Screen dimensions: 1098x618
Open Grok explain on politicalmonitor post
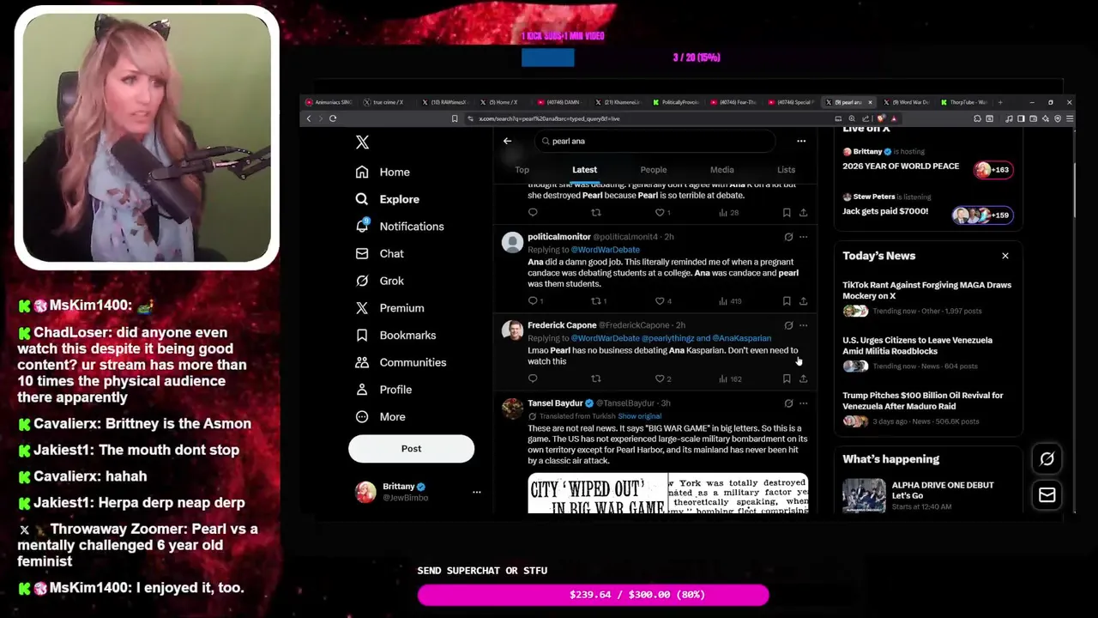click(788, 237)
